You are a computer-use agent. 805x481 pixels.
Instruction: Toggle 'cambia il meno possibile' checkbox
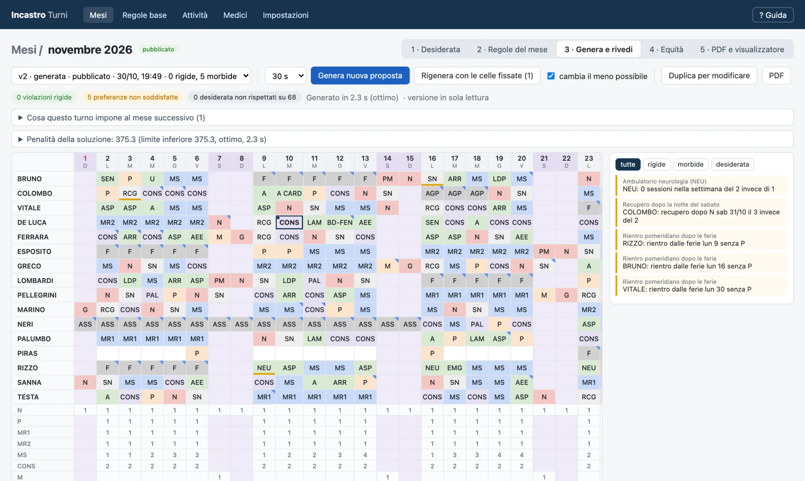pyautogui.click(x=551, y=76)
